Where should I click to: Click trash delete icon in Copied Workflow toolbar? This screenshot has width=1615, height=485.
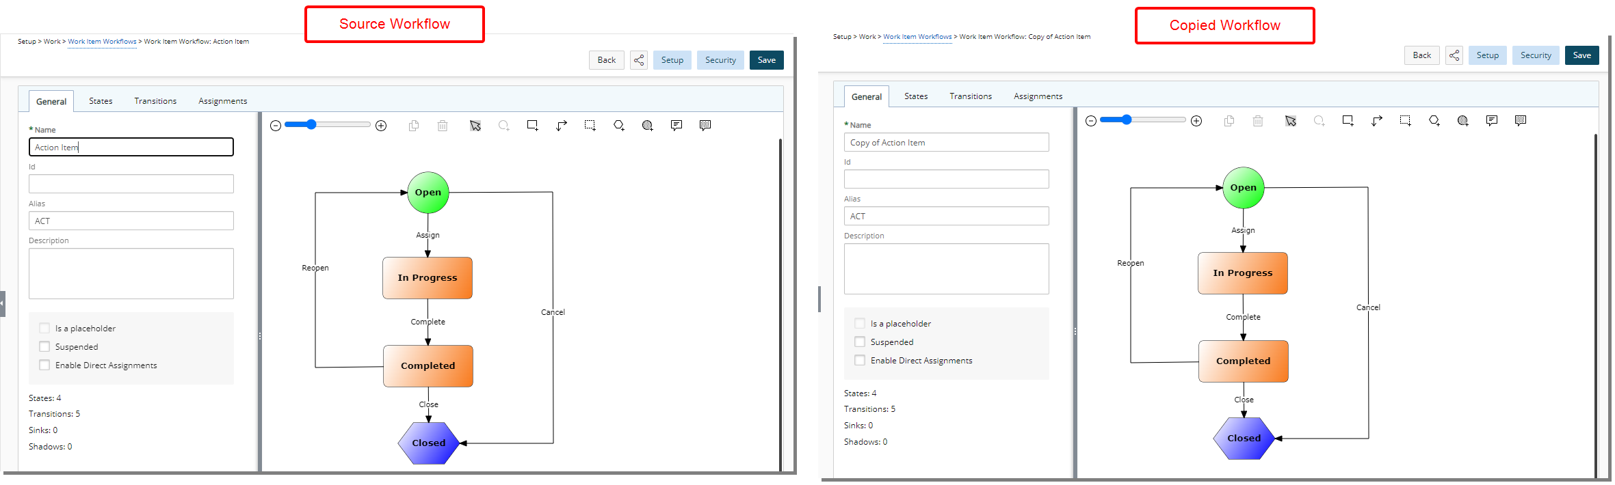click(1258, 121)
